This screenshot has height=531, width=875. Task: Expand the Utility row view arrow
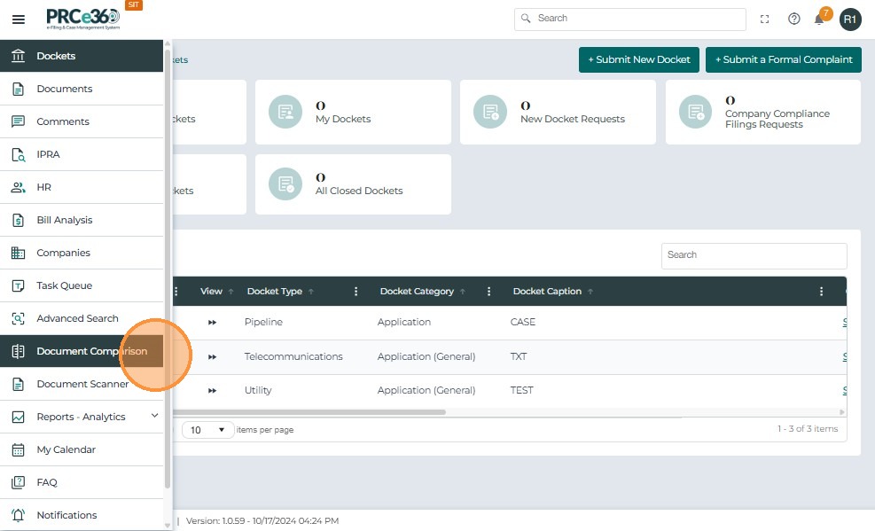pyautogui.click(x=212, y=390)
